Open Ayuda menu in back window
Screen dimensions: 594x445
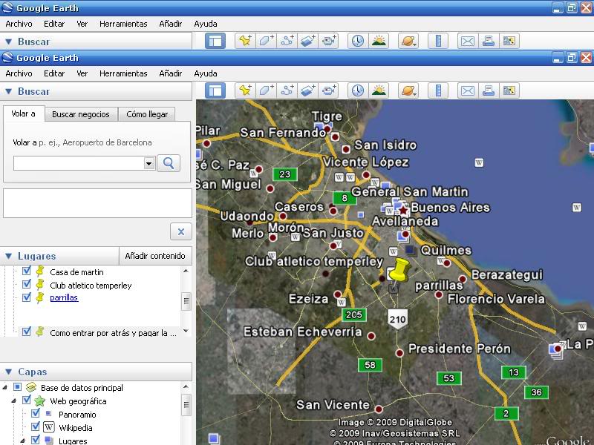pos(206,24)
